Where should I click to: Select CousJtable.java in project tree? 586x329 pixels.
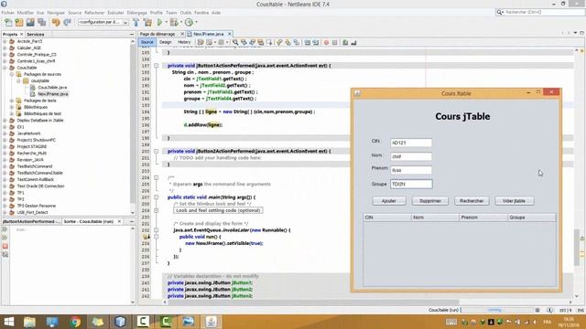[x=52, y=88]
